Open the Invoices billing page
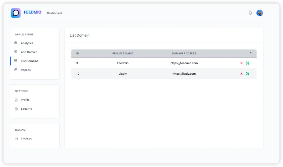This screenshot has width=283, height=167. tap(26, 138)
